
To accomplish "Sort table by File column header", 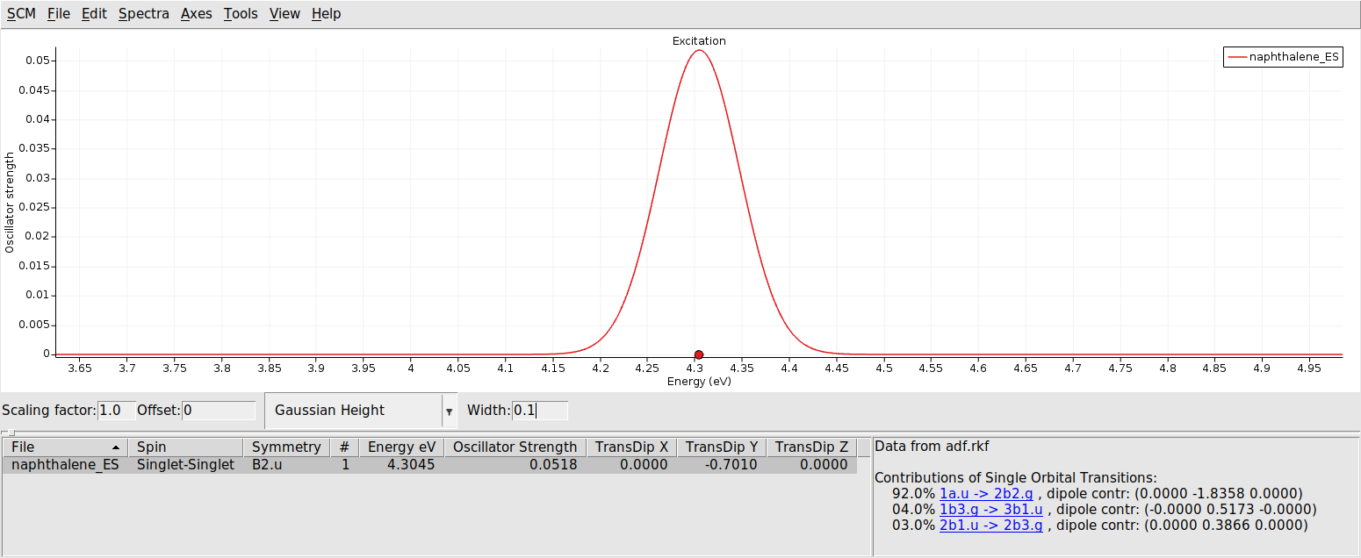I will tap(65, 447).
